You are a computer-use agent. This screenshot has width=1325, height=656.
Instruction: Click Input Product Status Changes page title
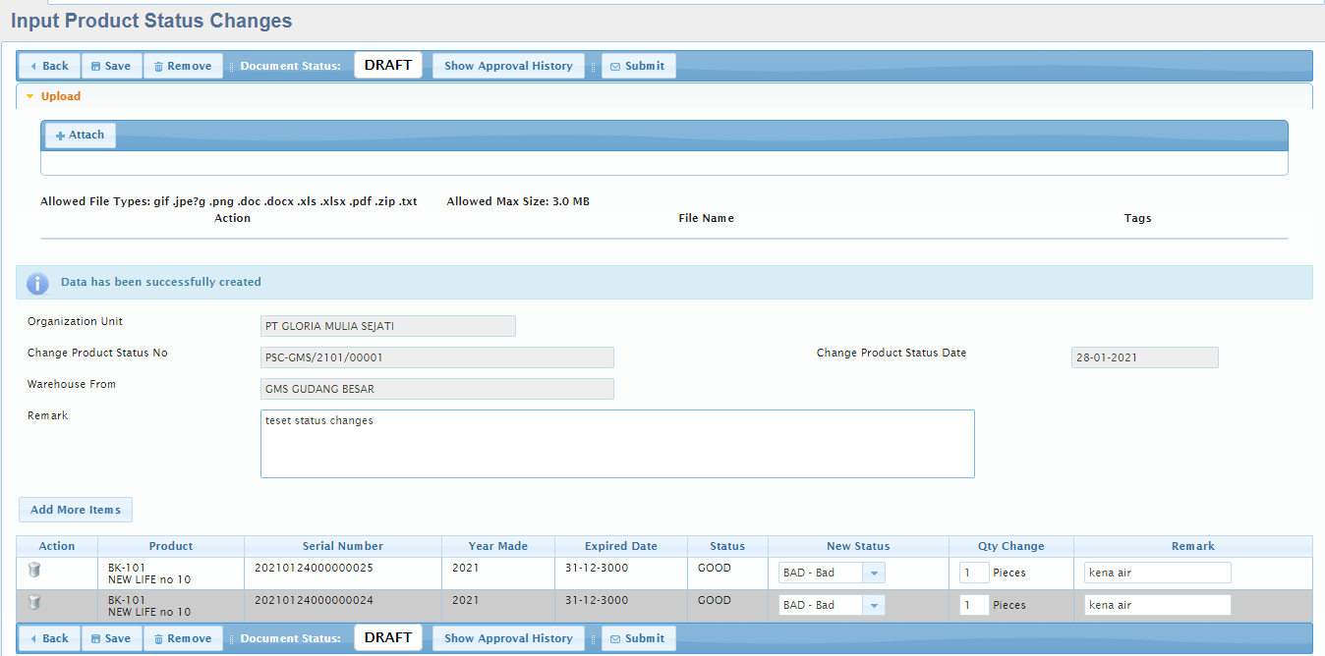(x=151, y=21)
